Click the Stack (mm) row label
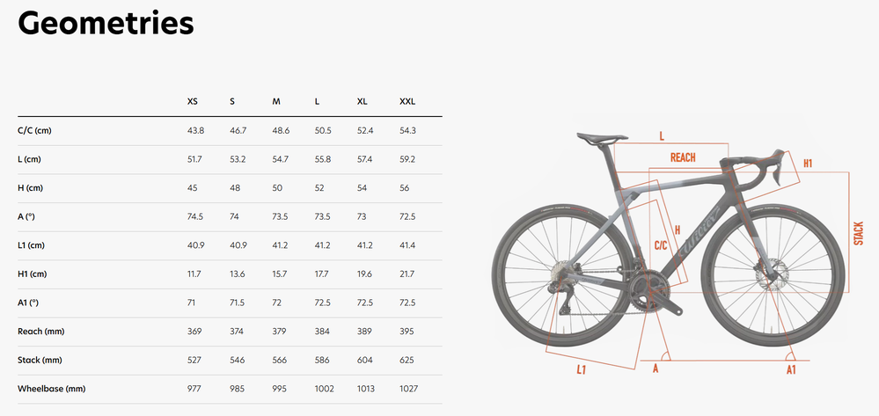This screenshot has height=416, width=879. pyautogui.click(x=40, y=360)
